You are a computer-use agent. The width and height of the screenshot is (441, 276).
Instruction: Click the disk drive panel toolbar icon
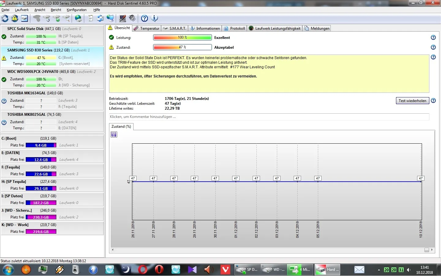coord(24,18)
